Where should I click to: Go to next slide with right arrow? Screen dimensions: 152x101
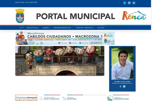(x=97, y=59)
